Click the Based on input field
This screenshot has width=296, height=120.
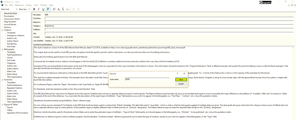(x=169, y=22)
